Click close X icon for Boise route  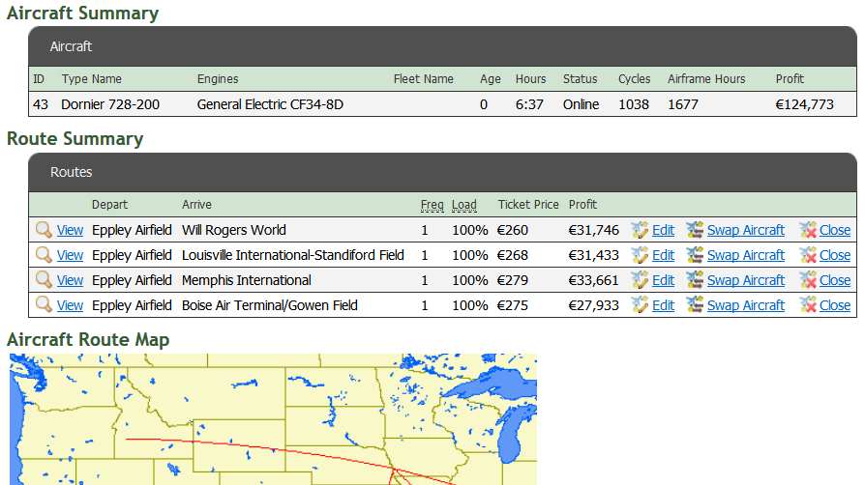click(x=808, y=305)
